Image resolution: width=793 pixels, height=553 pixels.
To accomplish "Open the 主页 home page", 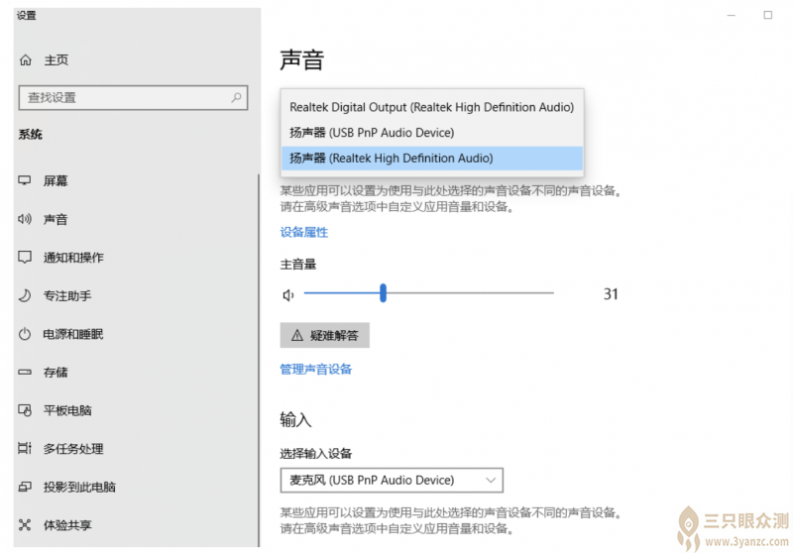I will (x=57, y=60).
